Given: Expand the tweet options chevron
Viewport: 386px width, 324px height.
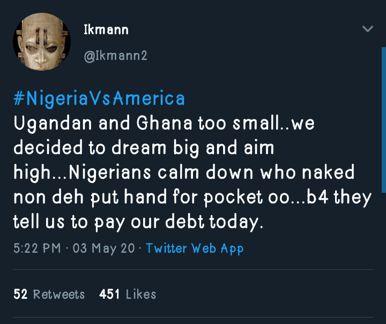Looking at the screenshot, I should coord(368,29).
